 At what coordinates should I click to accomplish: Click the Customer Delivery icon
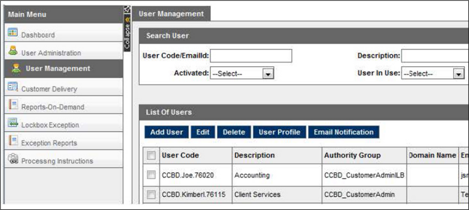coord(12,86)
